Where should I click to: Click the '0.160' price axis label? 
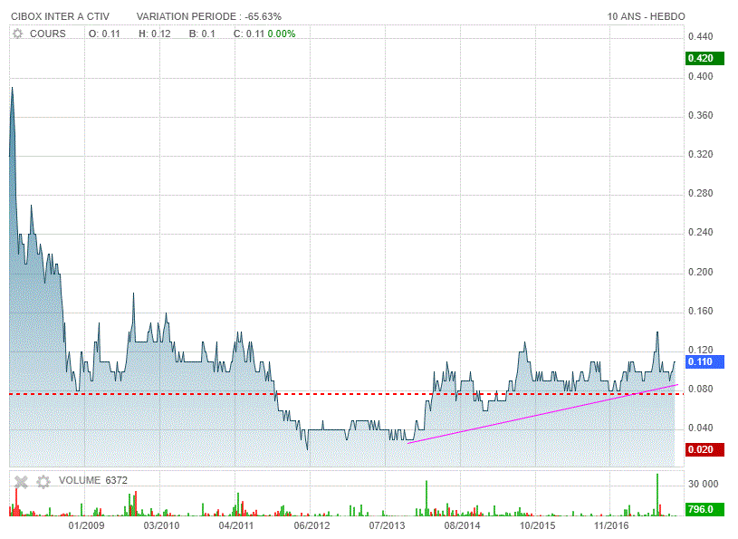[x=700, y=312]
